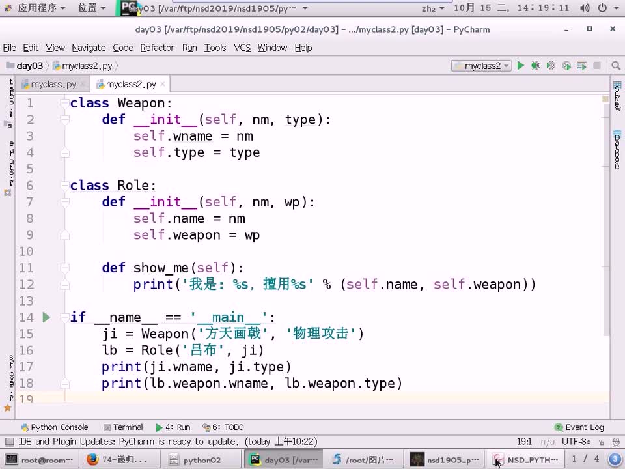The image size is (625, 469).
Task: Open the Database right-side panel
Action: tap(617, 150)
